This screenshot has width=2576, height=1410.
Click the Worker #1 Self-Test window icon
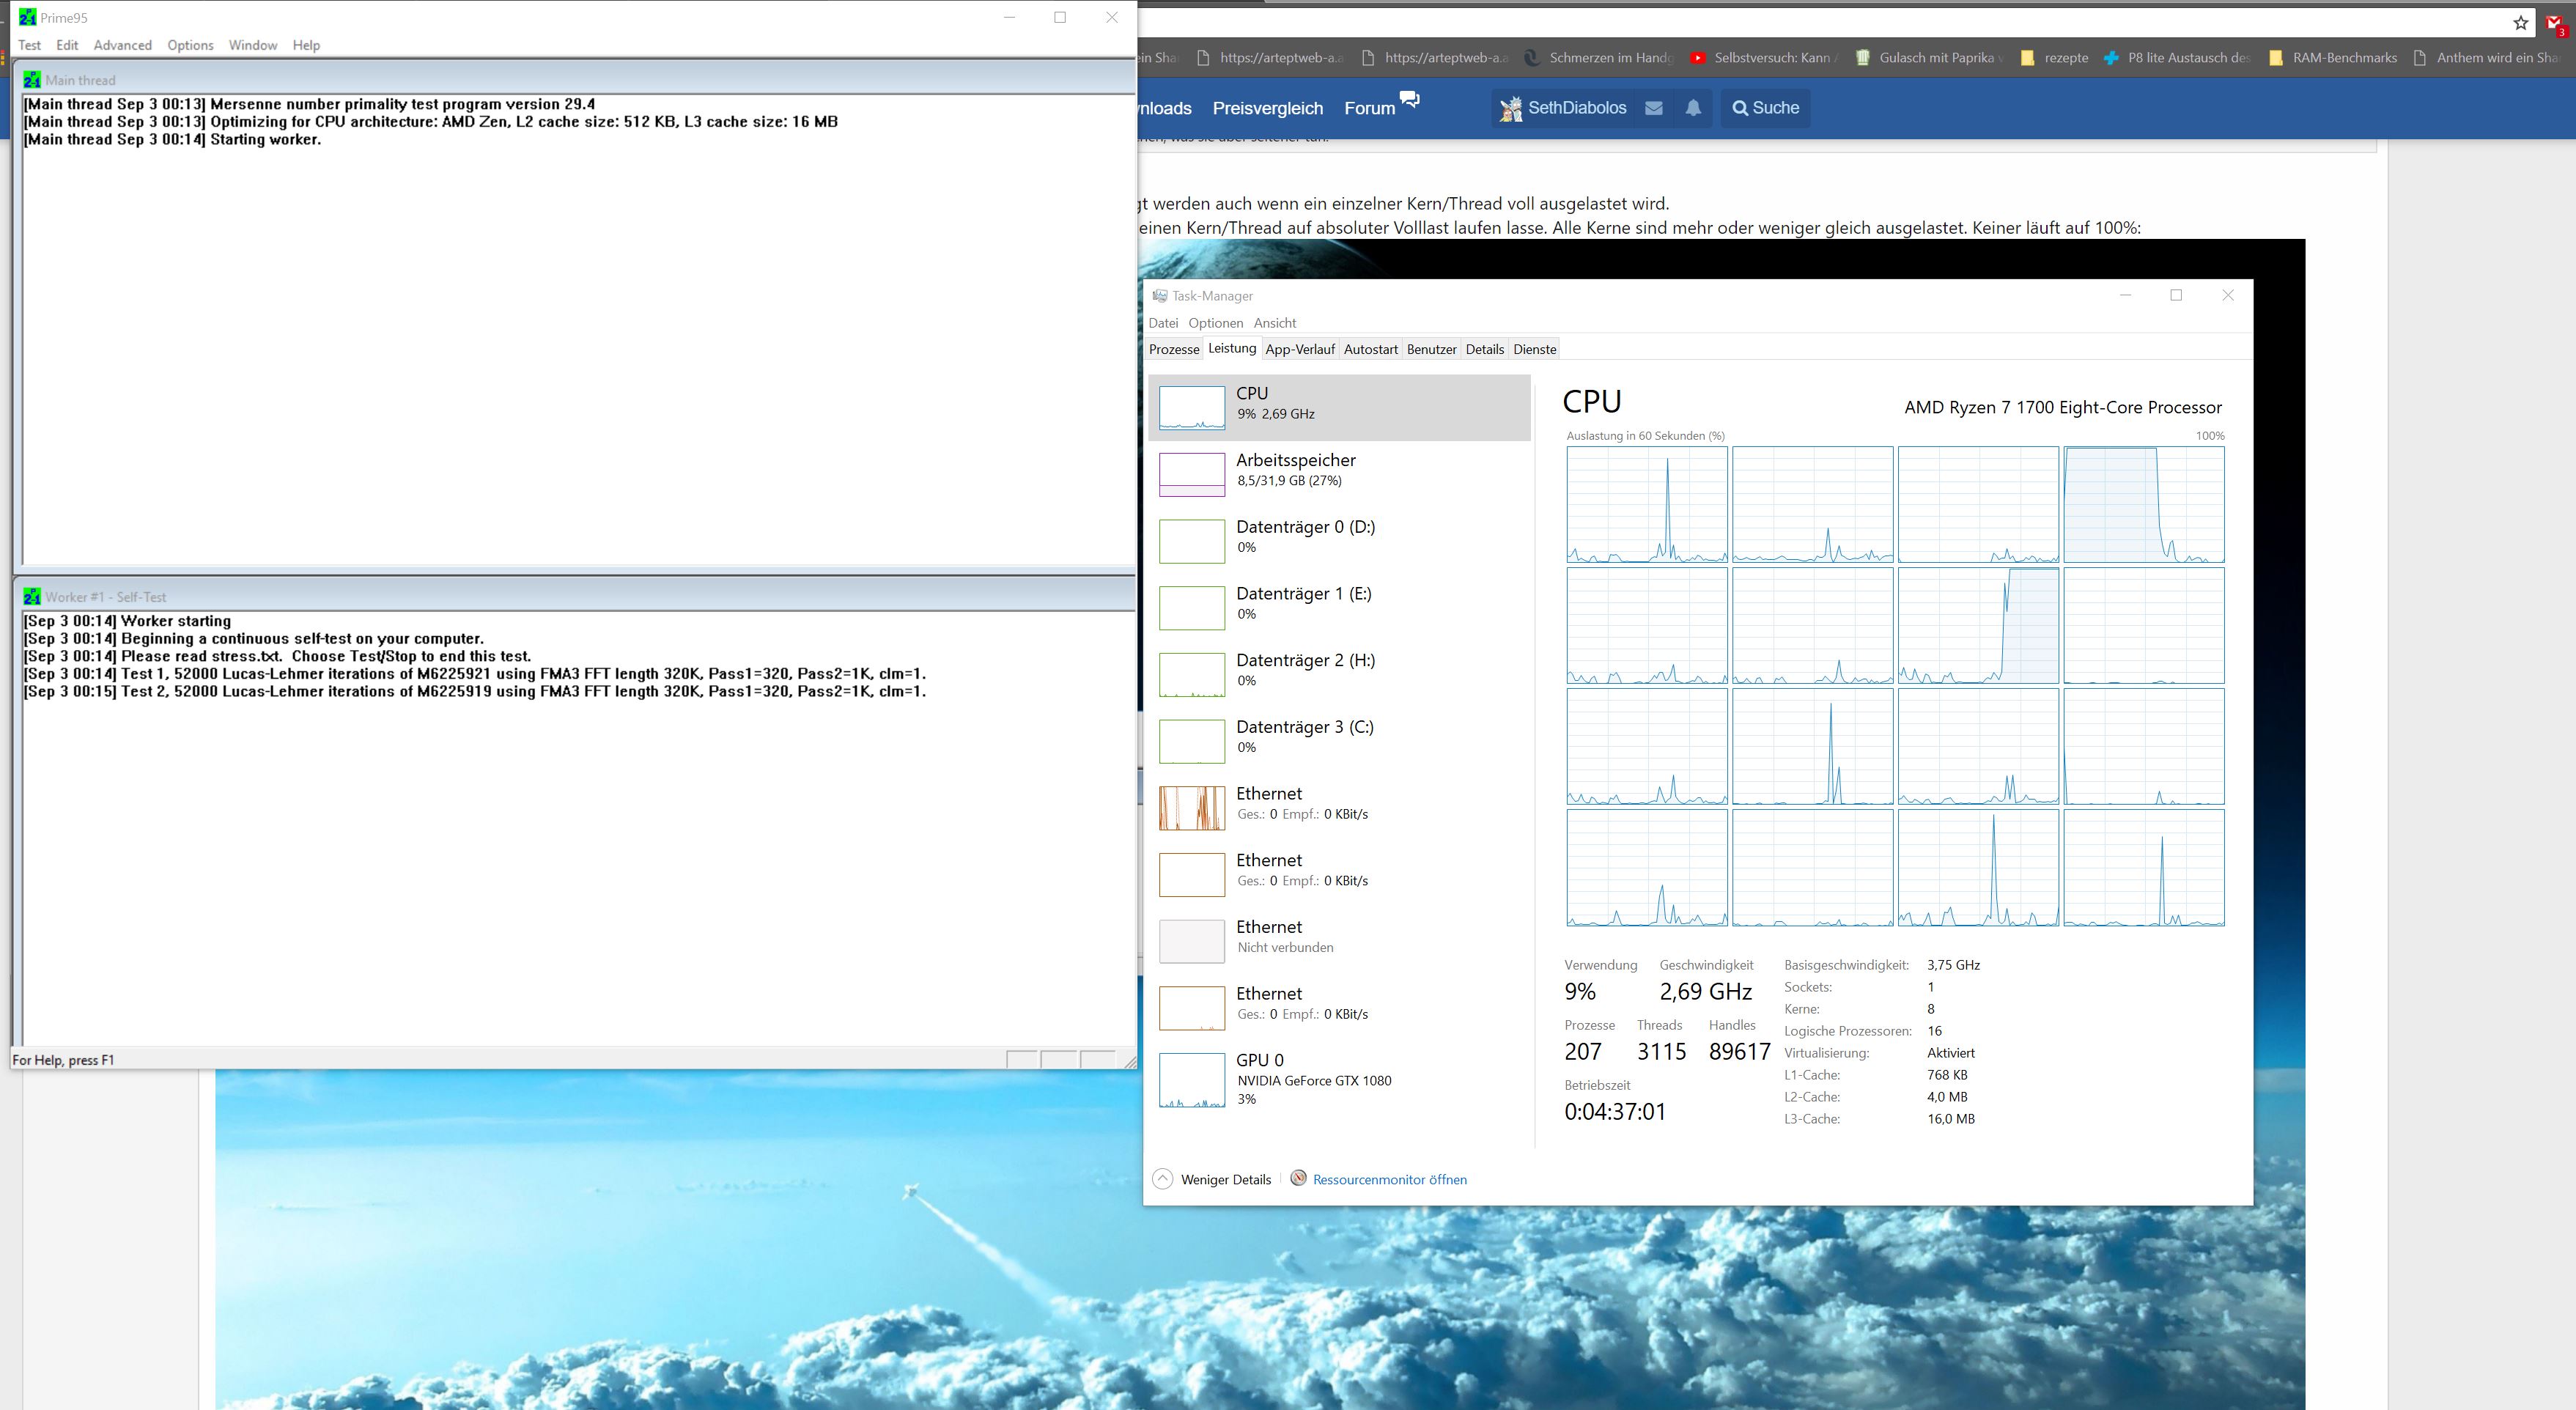click(32, 597)
